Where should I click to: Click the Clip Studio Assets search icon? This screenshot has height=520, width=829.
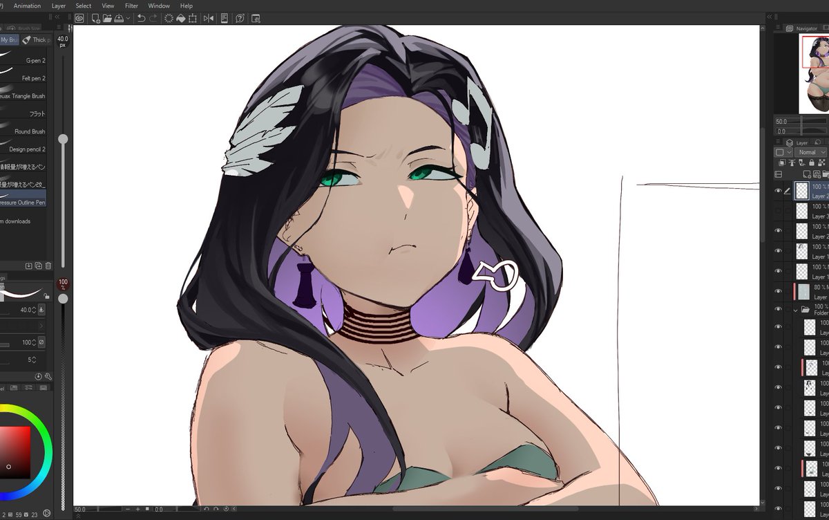click(x=256, y=19)
